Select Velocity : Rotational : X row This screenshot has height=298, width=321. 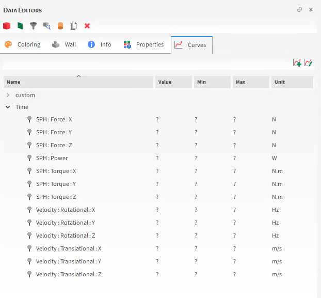(158, 210)
